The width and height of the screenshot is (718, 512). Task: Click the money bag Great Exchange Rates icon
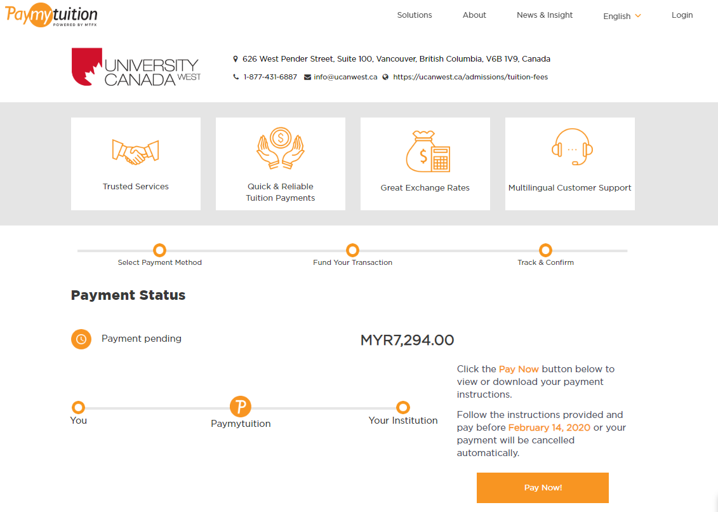tap(427, 151)
